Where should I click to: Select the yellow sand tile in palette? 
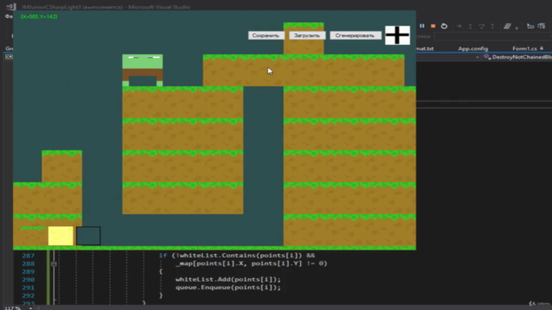coord(60,236)
